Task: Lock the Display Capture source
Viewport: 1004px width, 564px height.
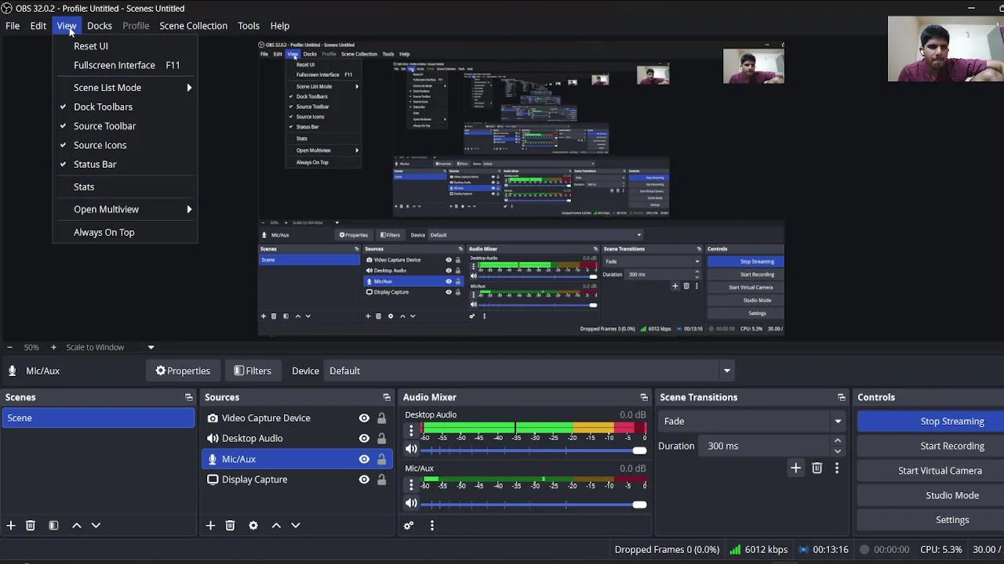Action: click(x=381, y=479)
